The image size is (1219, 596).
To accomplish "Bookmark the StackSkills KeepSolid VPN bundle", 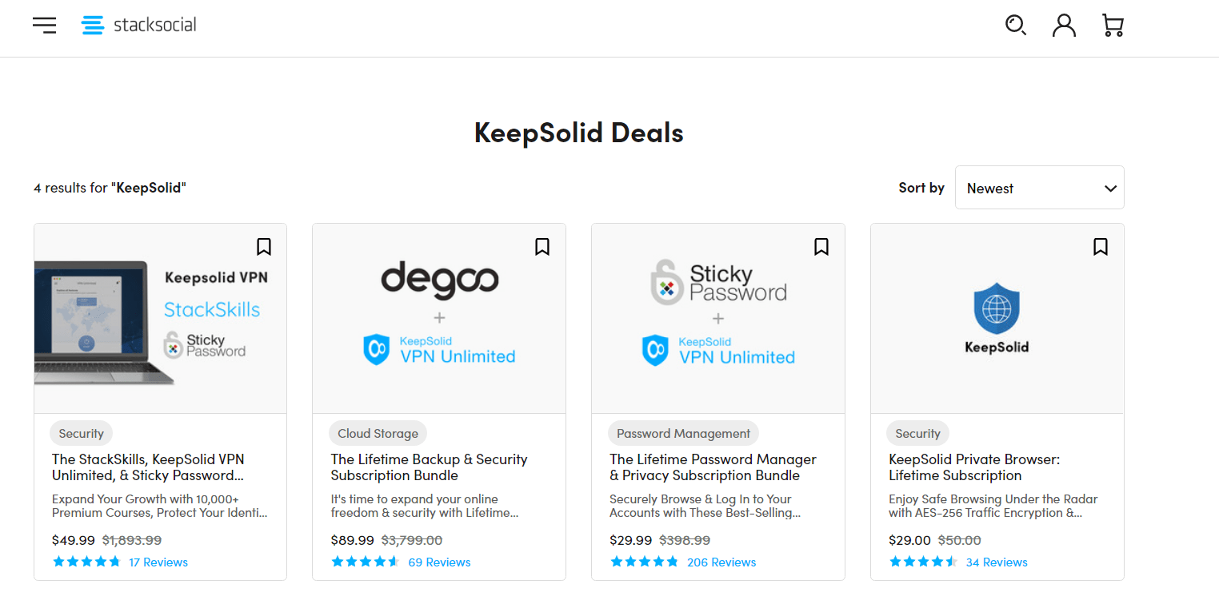I will point(264,247).
